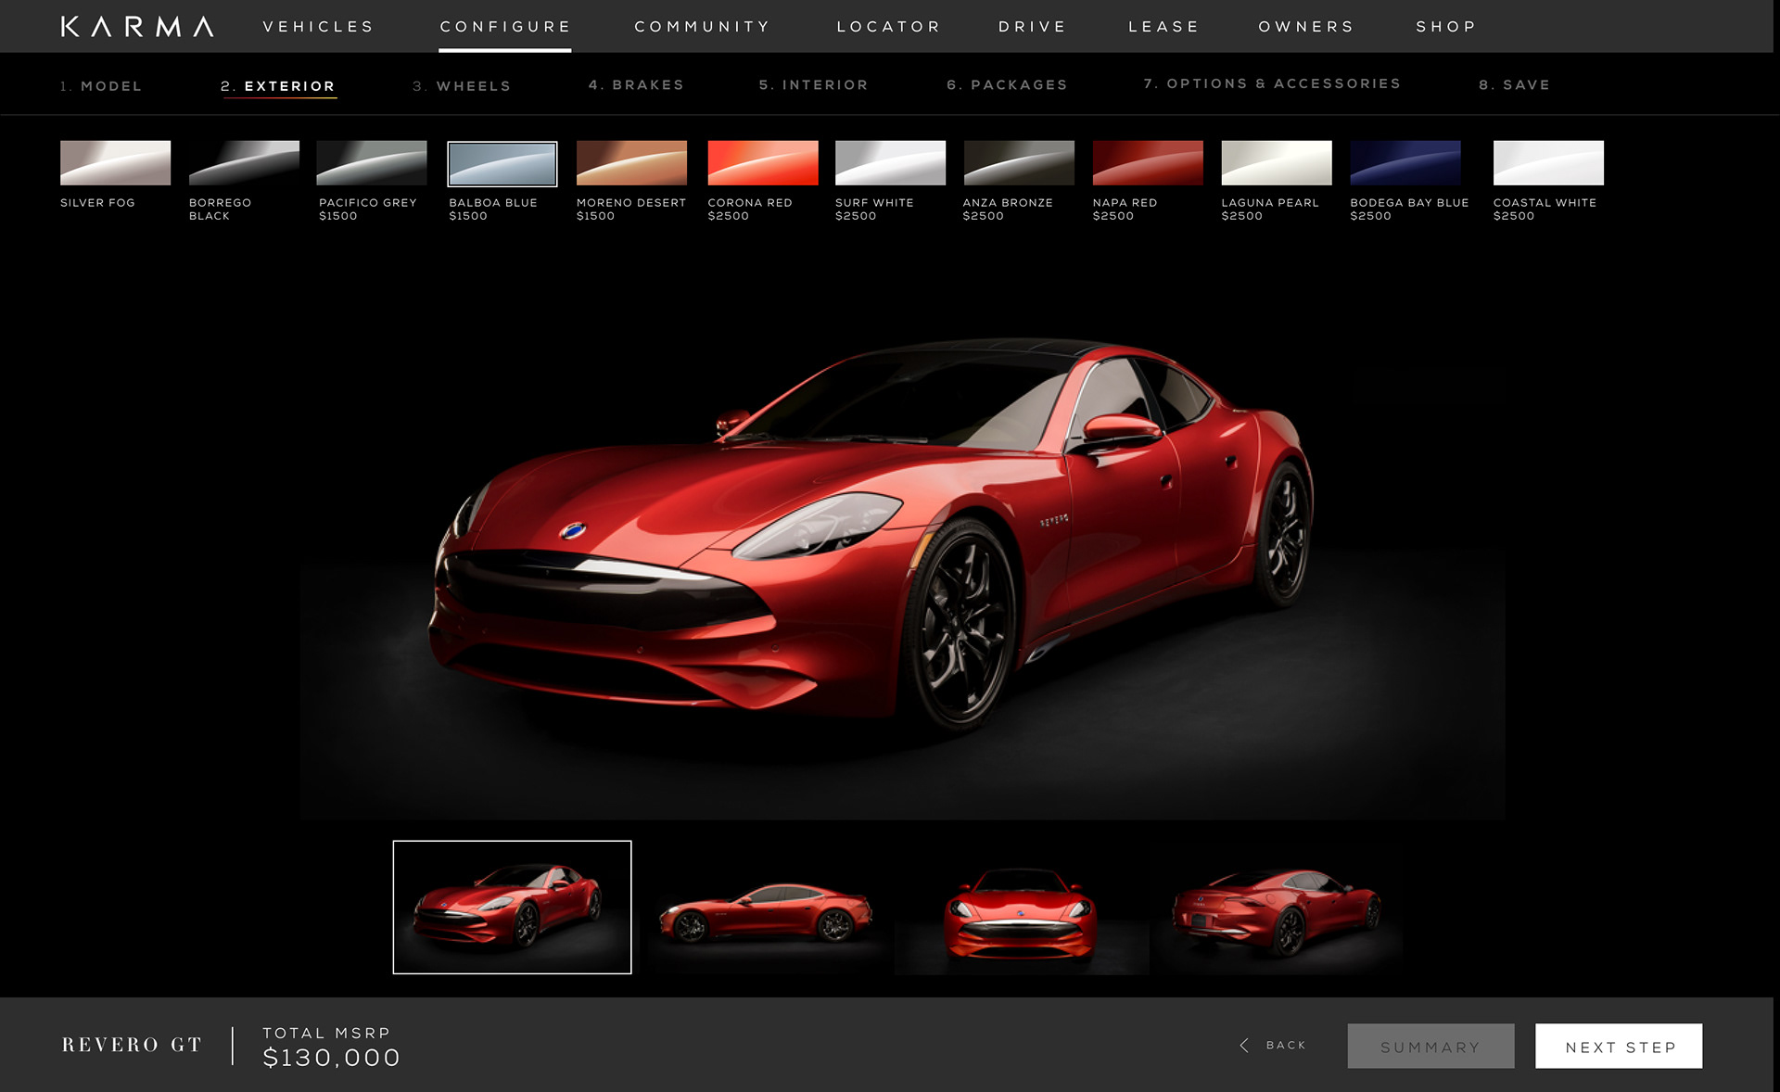Click the KARMA logo

[137, 27]
